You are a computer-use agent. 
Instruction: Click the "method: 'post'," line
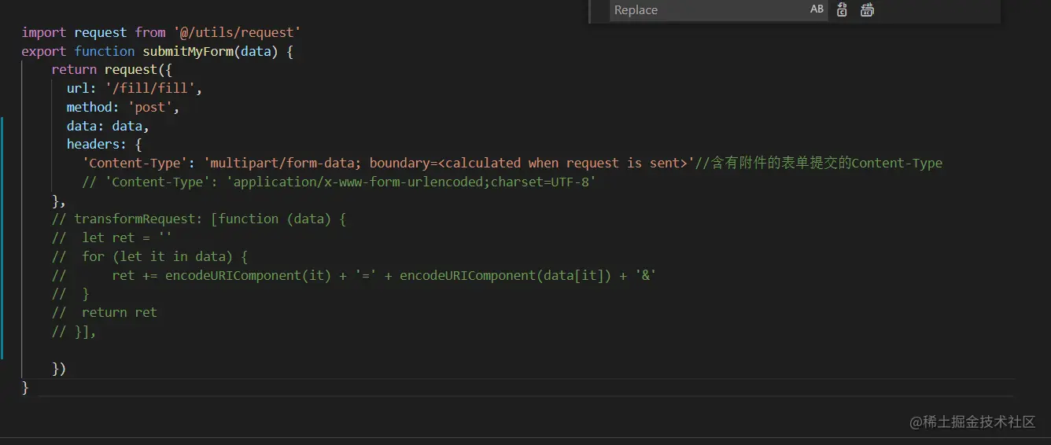(x=123, y=107)
